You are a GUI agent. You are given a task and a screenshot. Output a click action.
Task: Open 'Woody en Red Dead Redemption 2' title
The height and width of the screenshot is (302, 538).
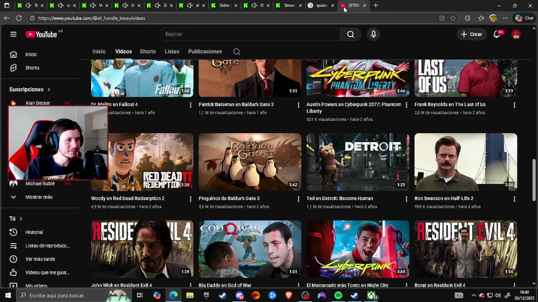[128, 198]
